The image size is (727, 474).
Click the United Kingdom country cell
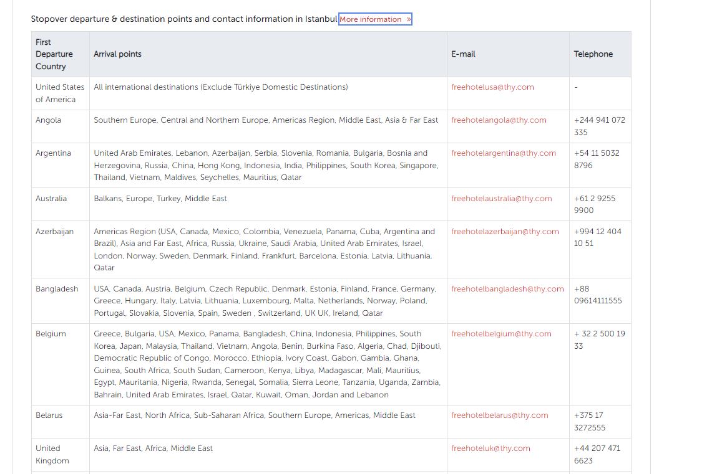(x=52, y=454)
